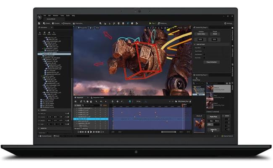Activate the Selection mode icon
This screenshot has width=273, height=168.
click(x=100, y=24)
